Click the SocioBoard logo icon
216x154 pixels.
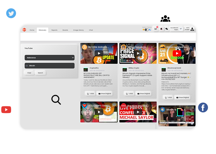tap(24, 30)
